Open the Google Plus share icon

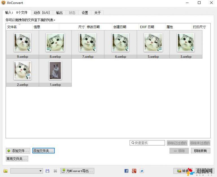click(x=134, y=171)
